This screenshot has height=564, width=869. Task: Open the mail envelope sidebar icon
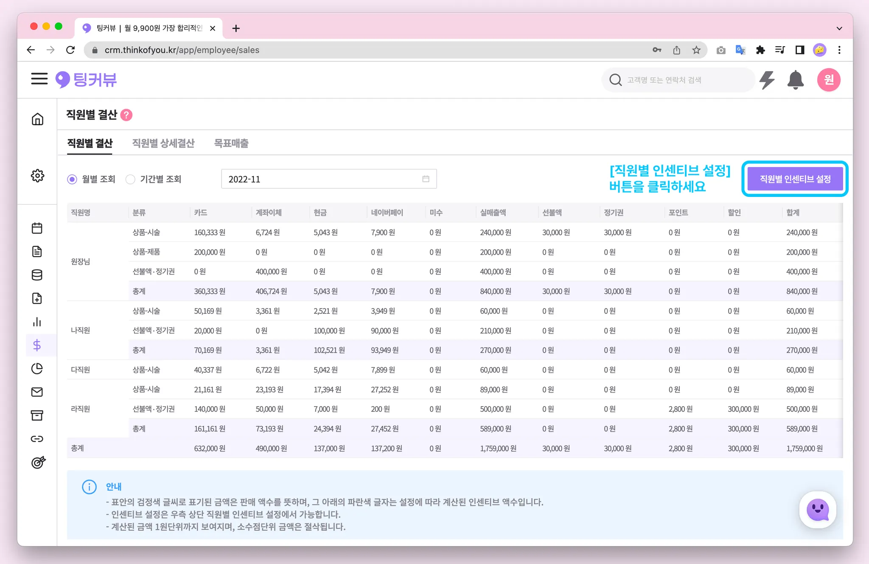tap(37, 392)
